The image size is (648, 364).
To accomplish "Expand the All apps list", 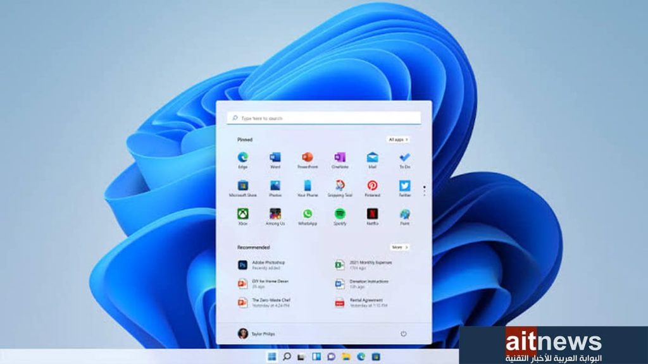I will tap(399, 140).
